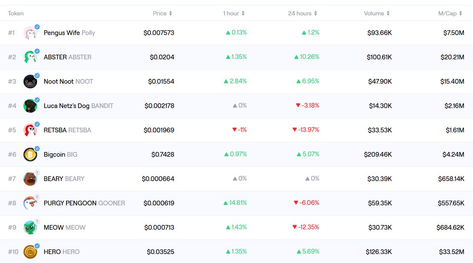Click the BEARY bear token icon
Screen dimensions: 473x263
coord(30,179)
